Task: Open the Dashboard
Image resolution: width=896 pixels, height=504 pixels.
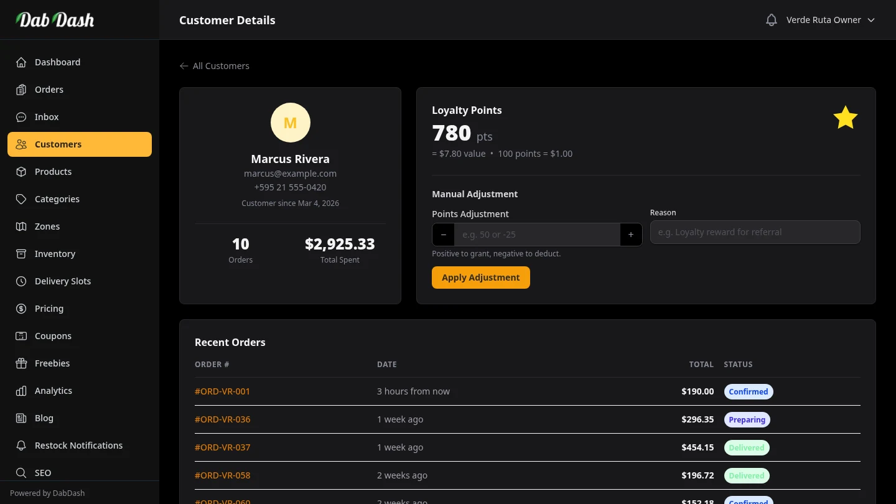Action: (57, 62)
